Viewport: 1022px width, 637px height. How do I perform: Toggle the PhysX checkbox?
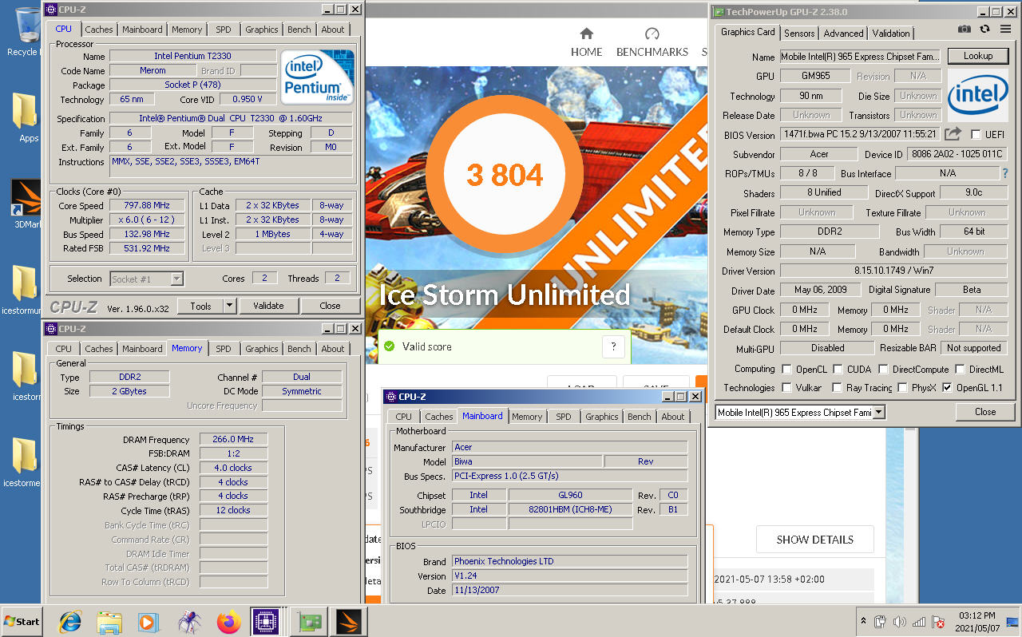[902, 388]
